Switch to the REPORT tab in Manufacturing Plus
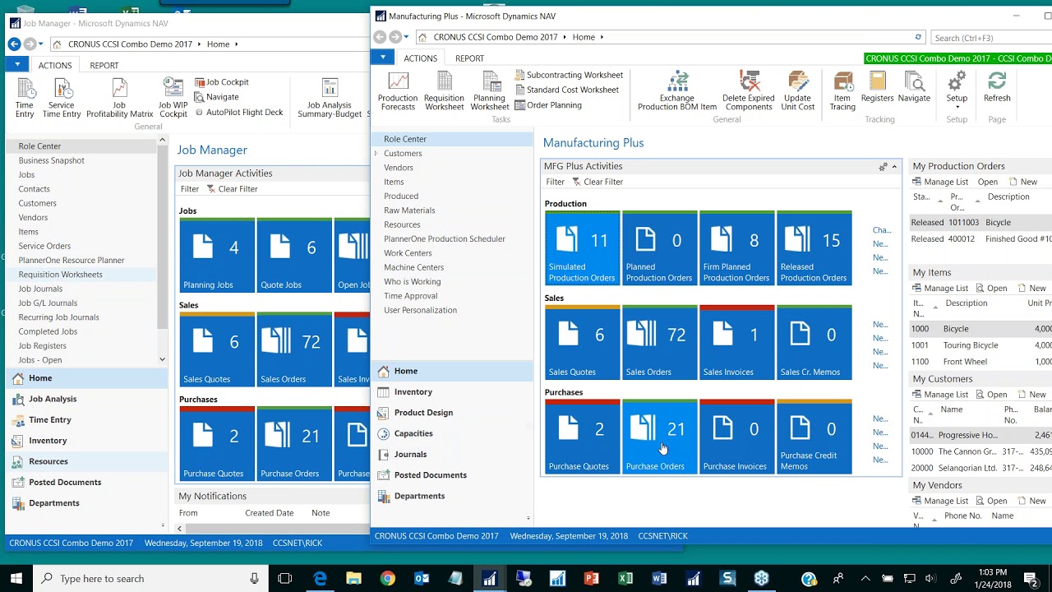This screenshot has width=1052, height=592. tap(469, 58)
